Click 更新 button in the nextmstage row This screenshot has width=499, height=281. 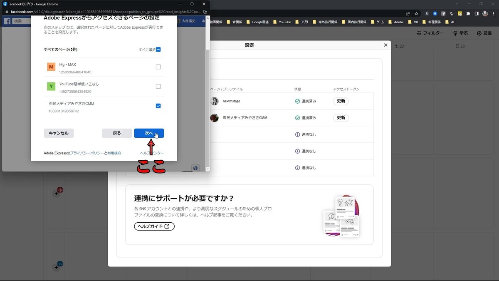coord(341,101)
